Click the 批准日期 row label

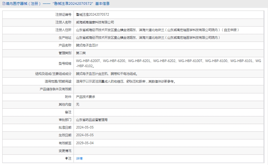[65, 128]
